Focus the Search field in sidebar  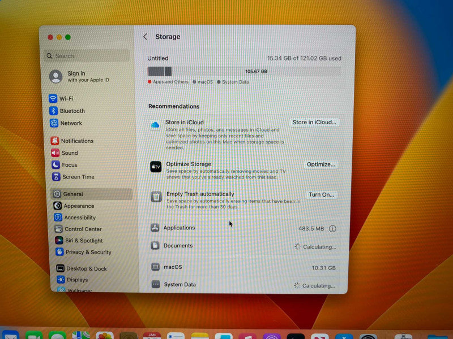(87, 56)
